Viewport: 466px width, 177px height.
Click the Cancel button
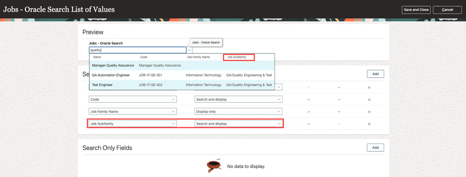click(447, 10)
